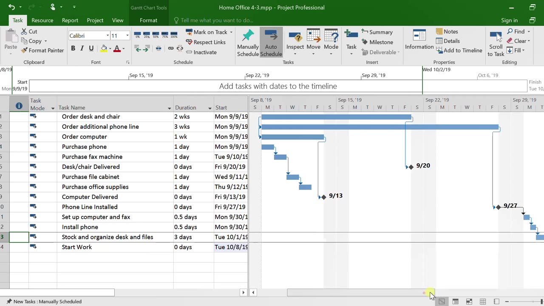The image size is (544, 306).
Task: Link the selected tasks with chain icon
Action: (170, 48)
